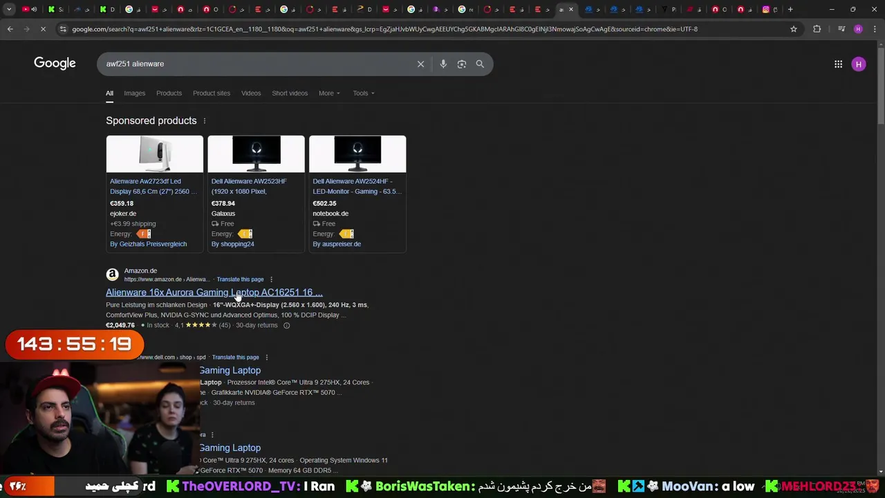The width and height of the screenshot is (885, 498).
Task: Click the Google logo
Action: tap(55, 64)
